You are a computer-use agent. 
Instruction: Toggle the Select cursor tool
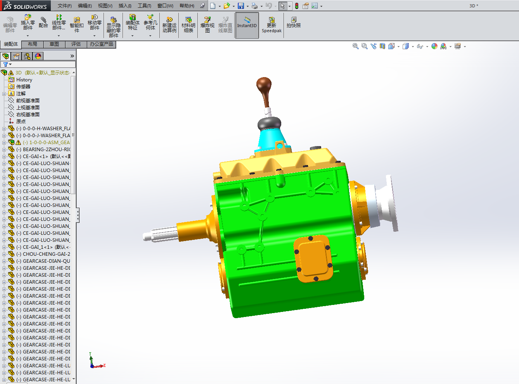point(283,6)
